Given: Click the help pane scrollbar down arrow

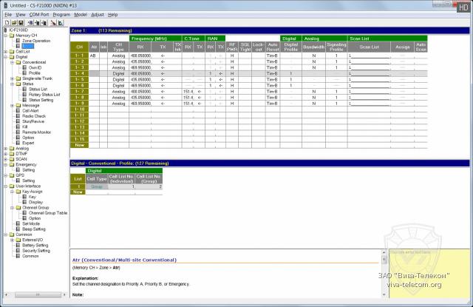Looking at the screenshot, I should click(384, 294).
